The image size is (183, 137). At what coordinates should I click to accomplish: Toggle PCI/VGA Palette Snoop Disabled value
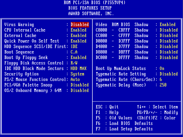(80, 85)
